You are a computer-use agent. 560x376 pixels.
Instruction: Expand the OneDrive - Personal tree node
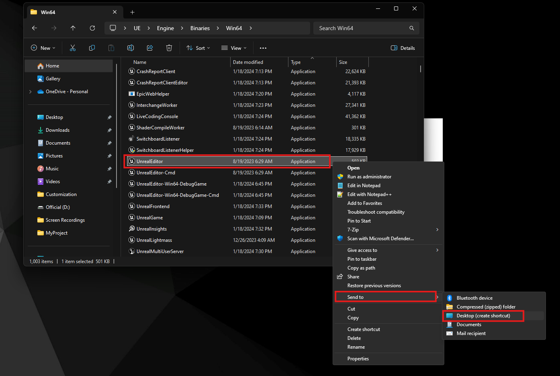(31, 92)
